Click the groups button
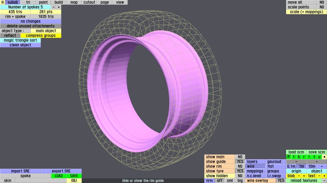Screen dimensions: 327x183 pyautogui.click(x=276, y=171)
